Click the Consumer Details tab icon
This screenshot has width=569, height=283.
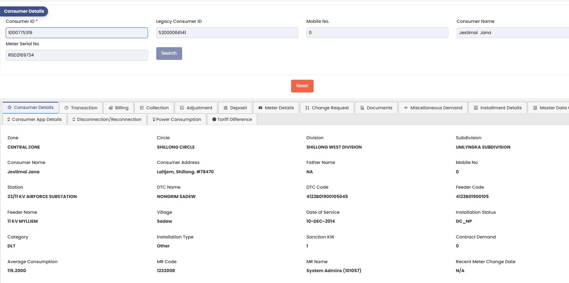pos(9,107)
